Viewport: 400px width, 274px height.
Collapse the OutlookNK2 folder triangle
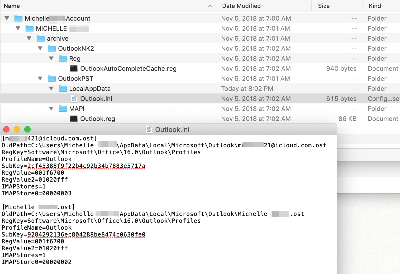[x=40, y=48]
